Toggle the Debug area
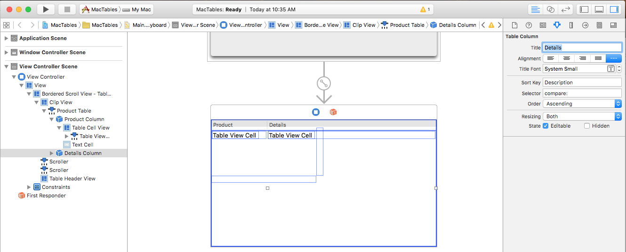The image size is (626, 252). [x=599, y=9]
